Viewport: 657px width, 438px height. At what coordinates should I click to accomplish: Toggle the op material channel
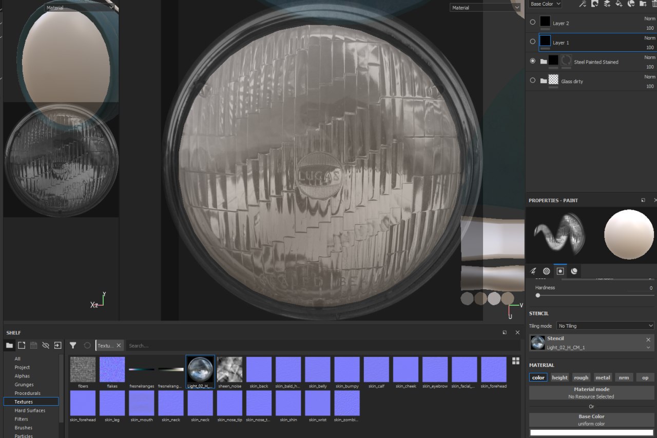point(645,377)
